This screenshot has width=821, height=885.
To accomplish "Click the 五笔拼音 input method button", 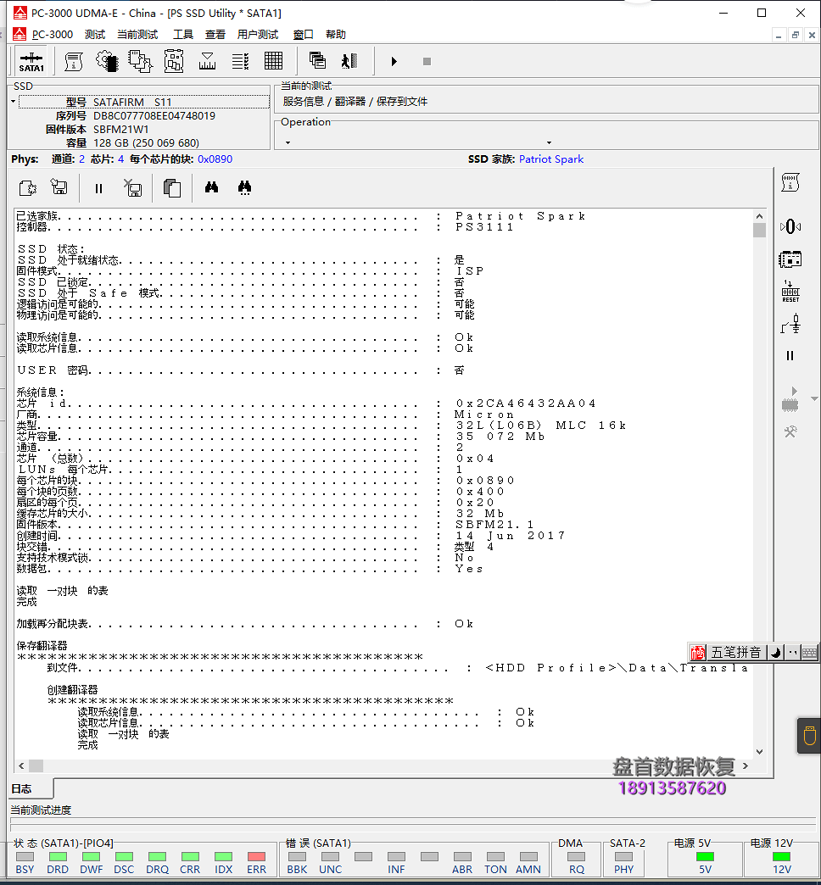I will (x=735, y=653).
